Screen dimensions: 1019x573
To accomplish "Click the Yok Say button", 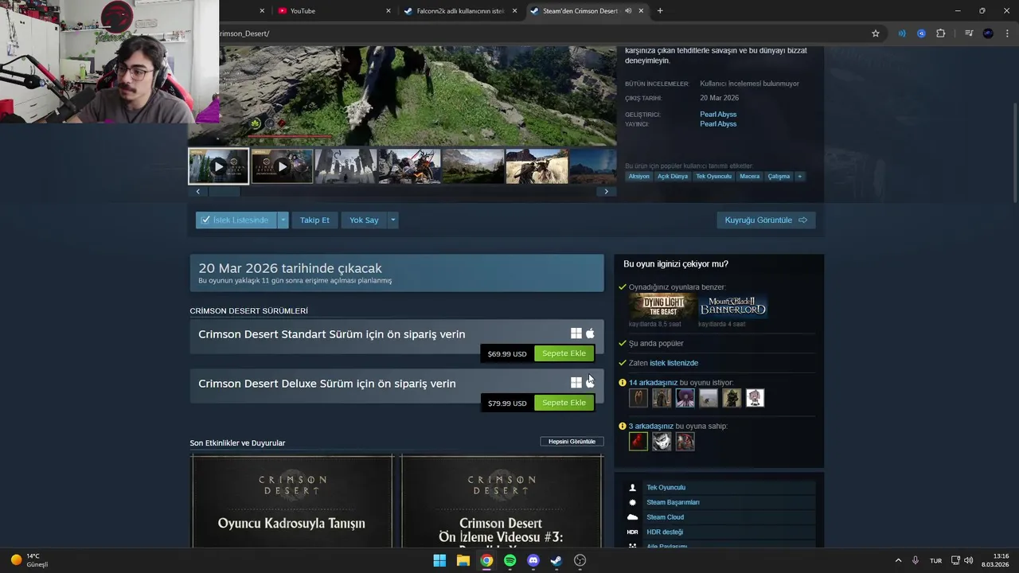I will point(364,220).
